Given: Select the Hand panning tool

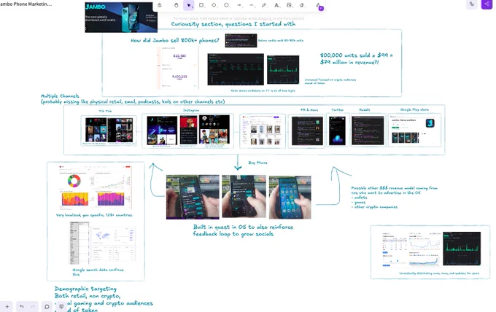Looking at the screenshot, I should click(177, 5).
